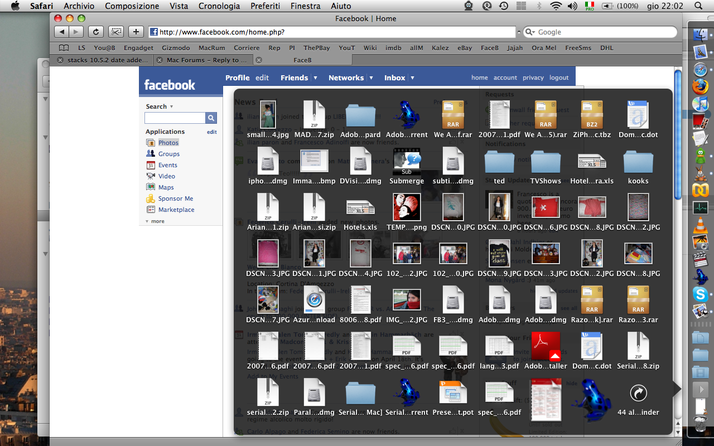The width and height of the screenshot is (714, 446).
Task: Open the kooks folder in the stack
Action: [638, 162]
